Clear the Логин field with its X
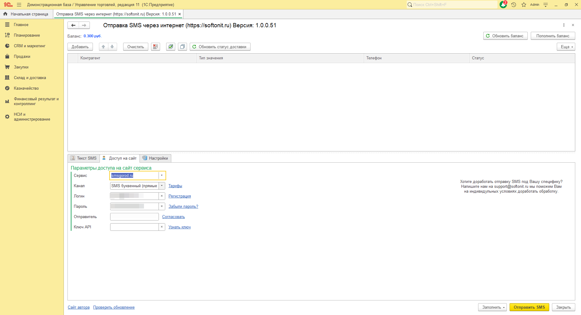Image resolution: width=581 pixels, height=315 pixels. 162,196
